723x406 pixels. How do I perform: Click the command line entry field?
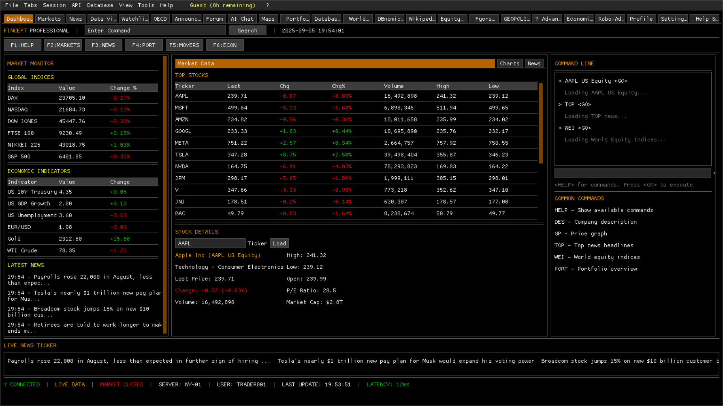(x=632, y=173)
